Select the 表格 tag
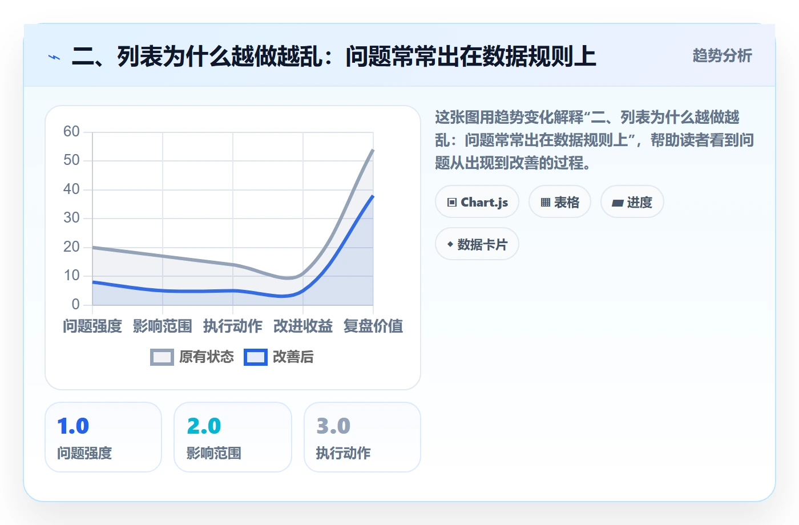Image resolution: width=799 pixels, height=525 pixels. (560, 202)
